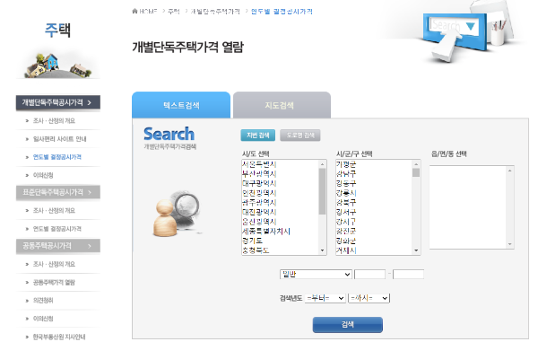Click the sub lot number input field

[408, 274]
